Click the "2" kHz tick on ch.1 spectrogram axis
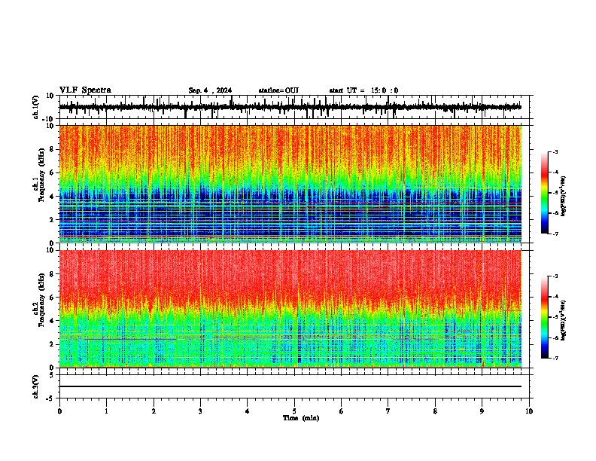This screenshot has height=461, width=596. click(53, 220)
